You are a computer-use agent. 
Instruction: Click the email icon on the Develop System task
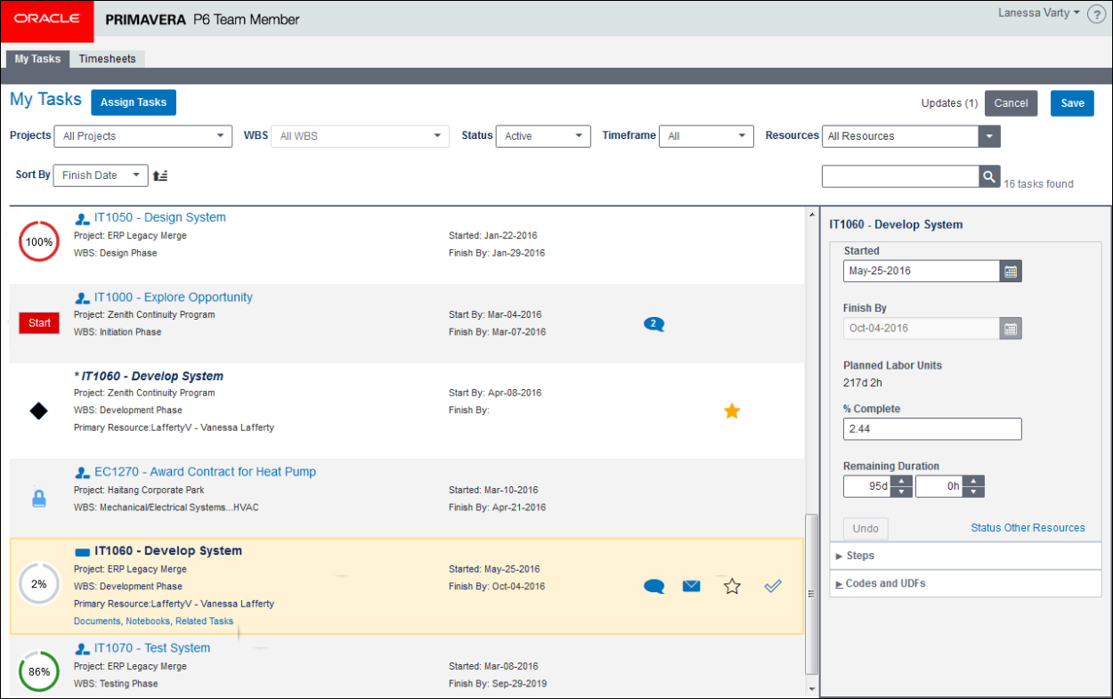(x=692, y=587)
